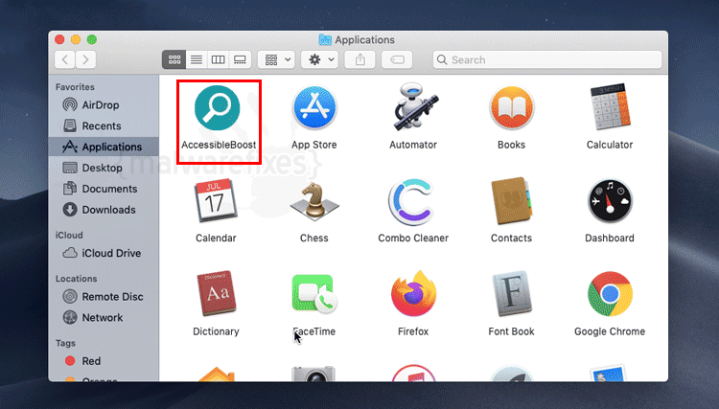The height and width of the screenshot is (409, 719).
Task: Select Network under Locations
Action: 104,317
